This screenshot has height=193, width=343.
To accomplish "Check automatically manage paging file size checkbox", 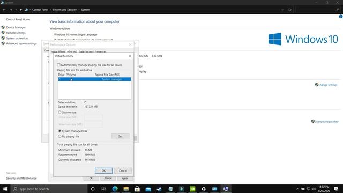I will tap(58, 65).
